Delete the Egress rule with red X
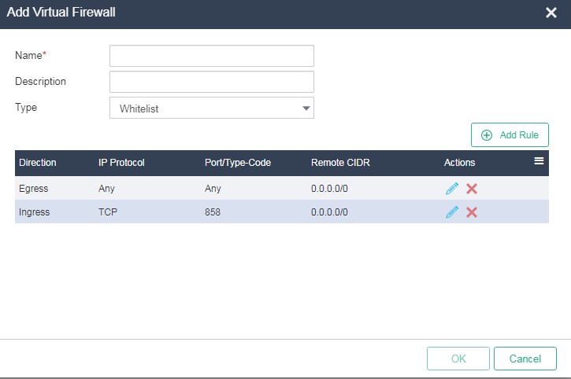The height and width of the screenshot is (379, 571). coord(472,189)
